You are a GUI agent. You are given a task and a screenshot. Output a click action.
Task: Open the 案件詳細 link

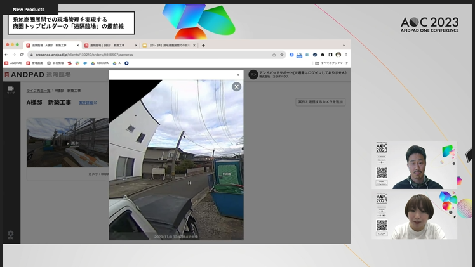(x=88, y=103)
